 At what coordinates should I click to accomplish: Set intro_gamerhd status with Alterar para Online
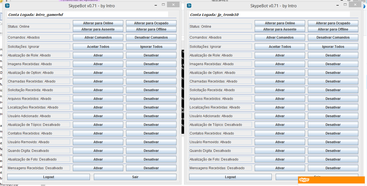(x=98, y=23)
